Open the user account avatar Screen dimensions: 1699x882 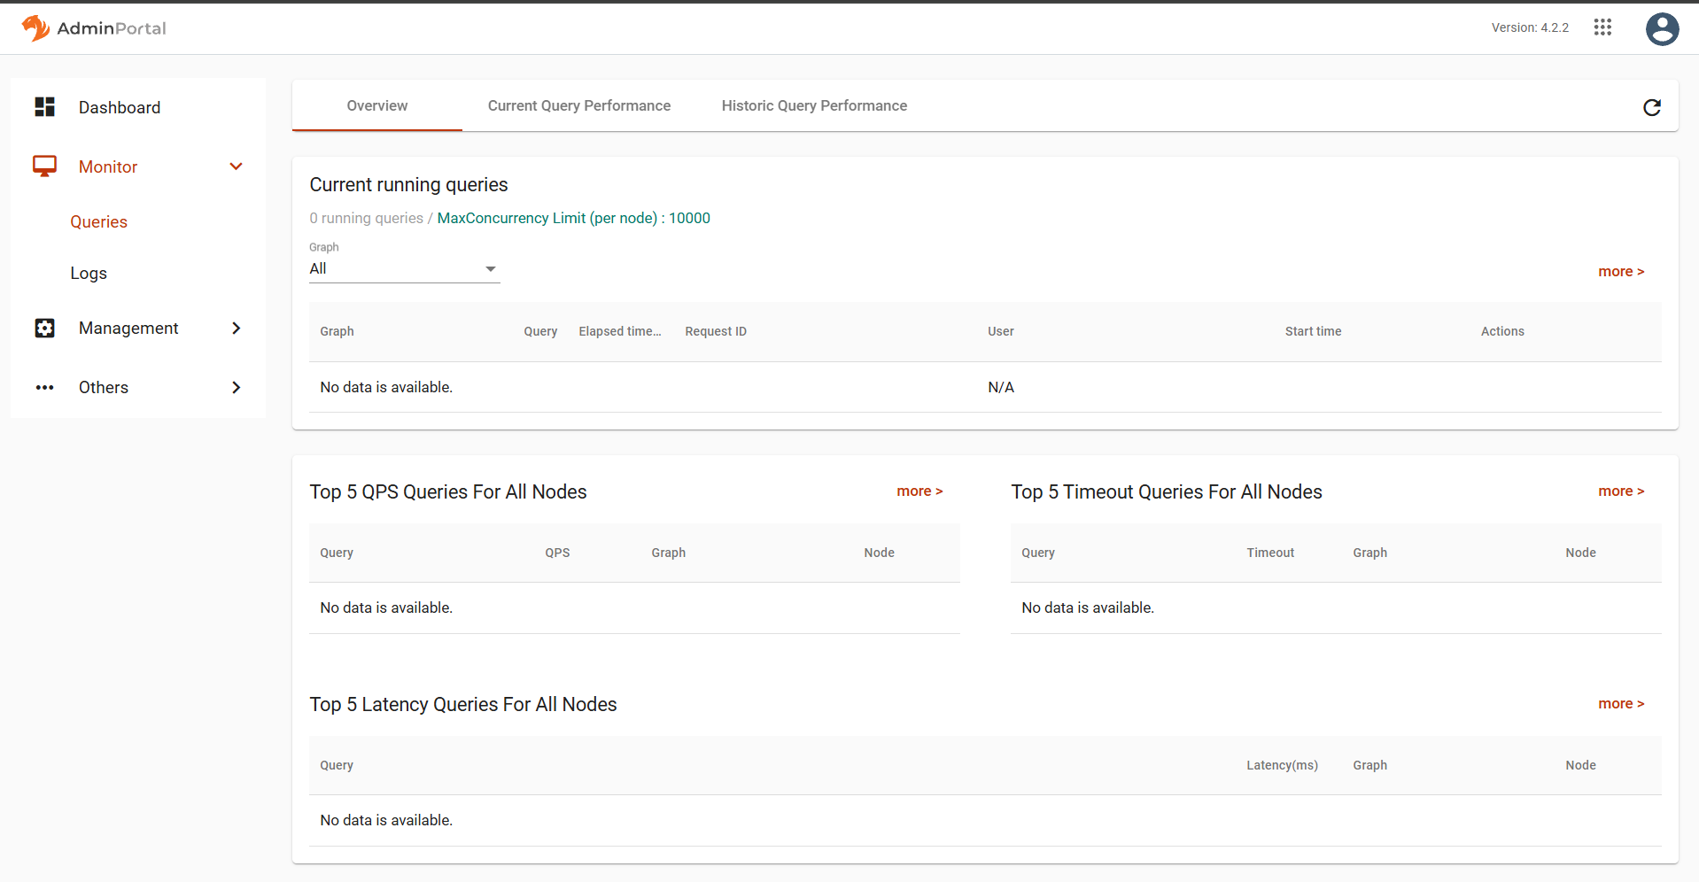(1662, 28)
